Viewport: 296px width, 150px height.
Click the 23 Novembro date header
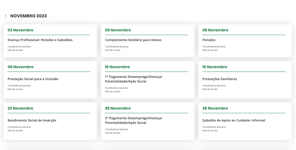pyautogui.click(x=20, y=108)
